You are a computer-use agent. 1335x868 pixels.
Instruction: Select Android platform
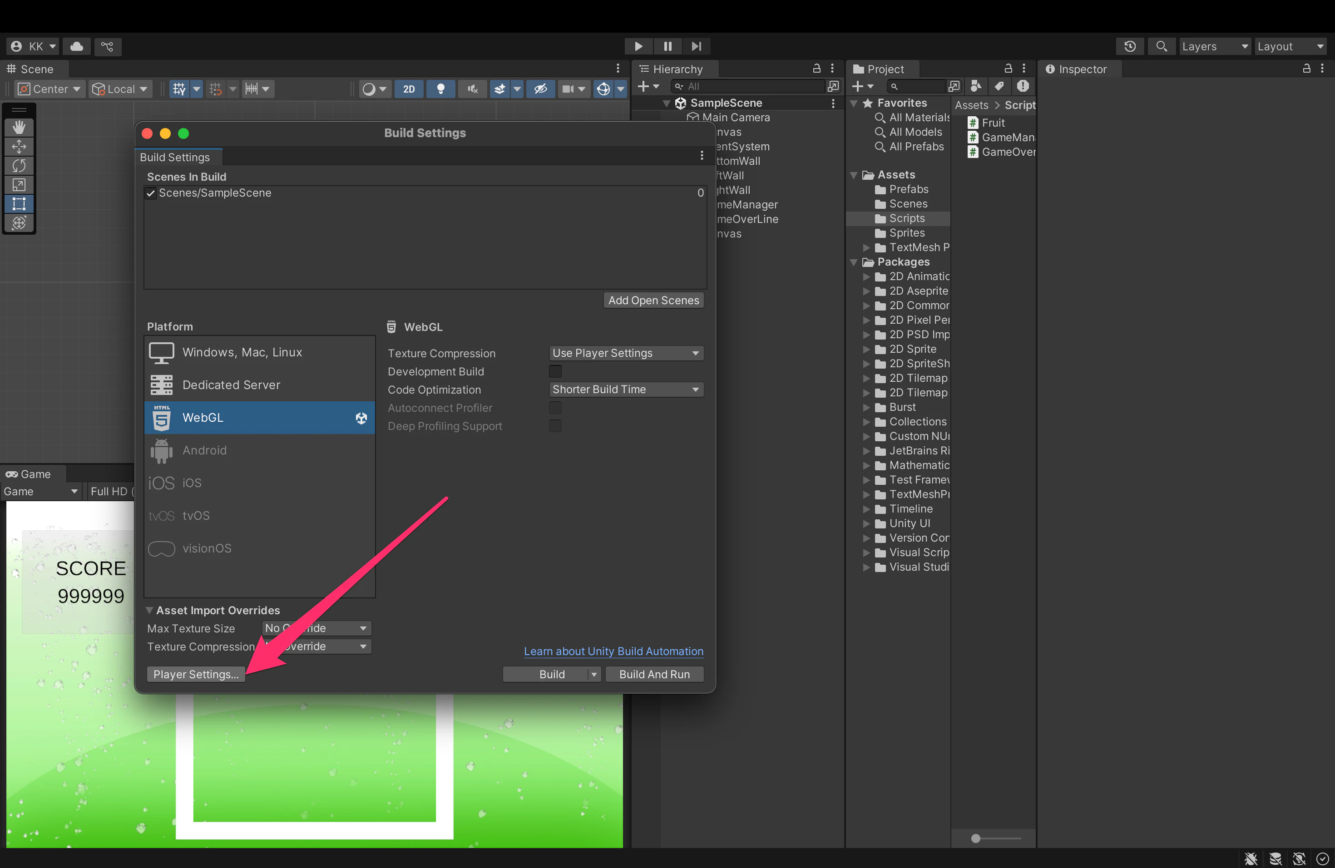click(x=259, y=450)
